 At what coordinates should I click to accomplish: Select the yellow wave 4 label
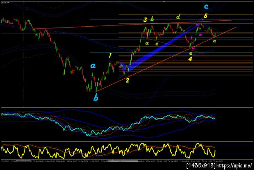click(x=190, y=59)
